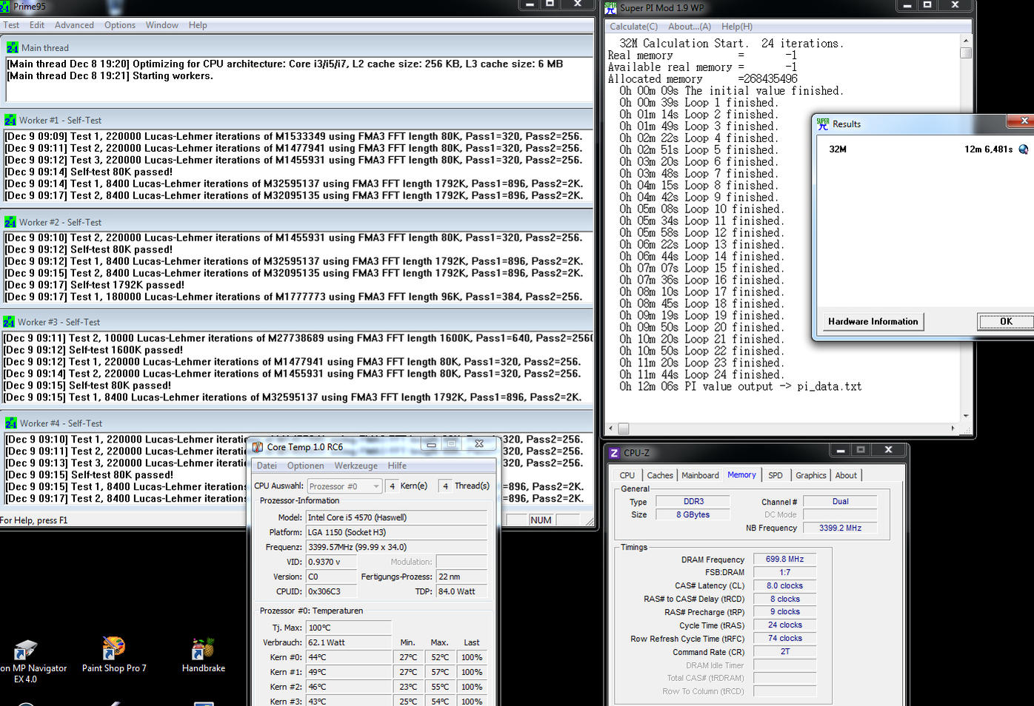Click the DRAM Frequency value 699.8 MHz
This screenshot has height=706, width=1034.
coord(784,559)
